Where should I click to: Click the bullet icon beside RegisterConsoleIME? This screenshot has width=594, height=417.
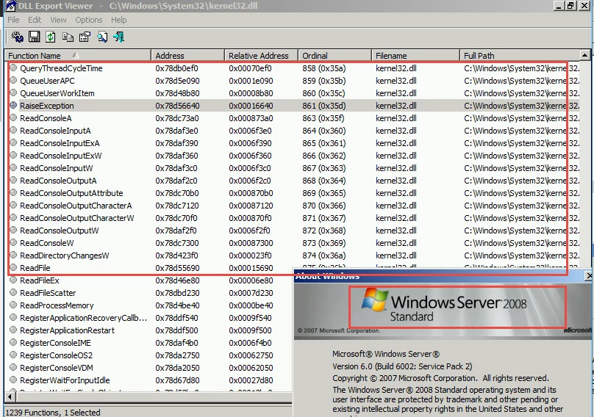click(x=14, y=342)
